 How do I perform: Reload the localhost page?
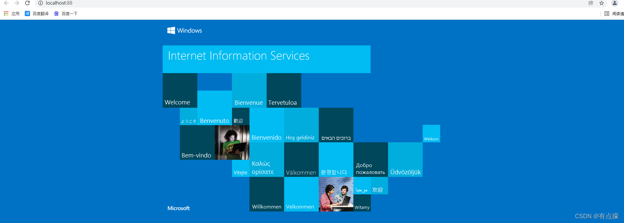pyautogui.click(x=27, y=3)
